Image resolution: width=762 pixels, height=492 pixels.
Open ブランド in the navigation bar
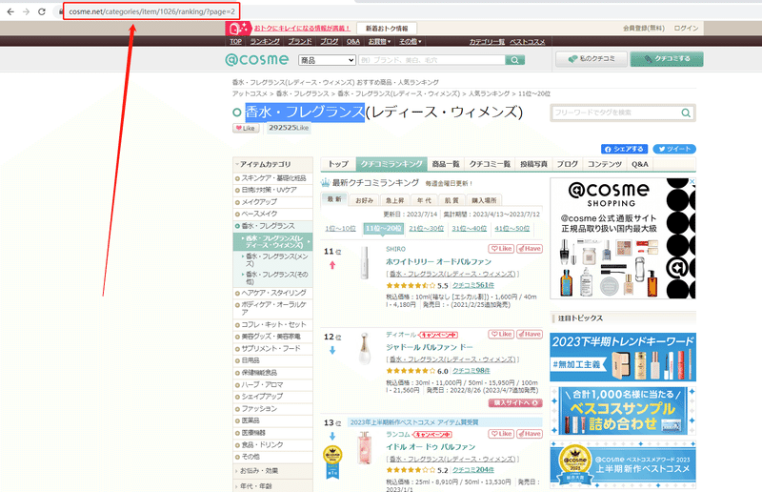(300, 42)
